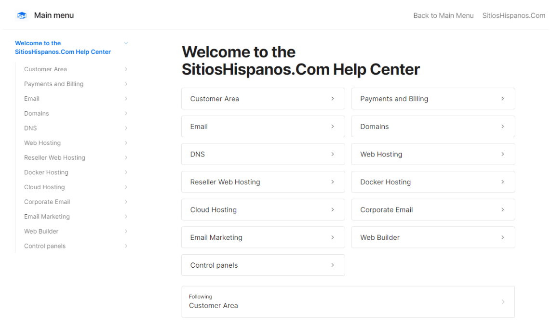Image resolution: width=551 pixels, height=325 pixels.
Task: Expand sidebar Customer Area chevron
Action: [126, 69]
